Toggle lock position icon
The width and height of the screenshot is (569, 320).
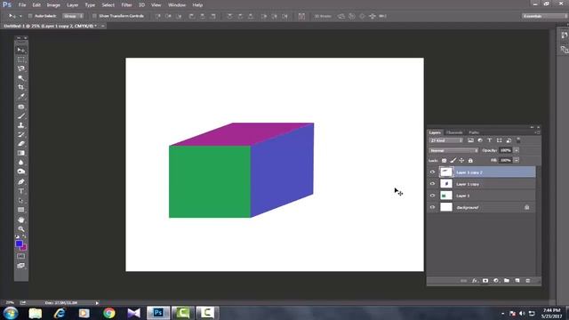[x=461, y=160]
